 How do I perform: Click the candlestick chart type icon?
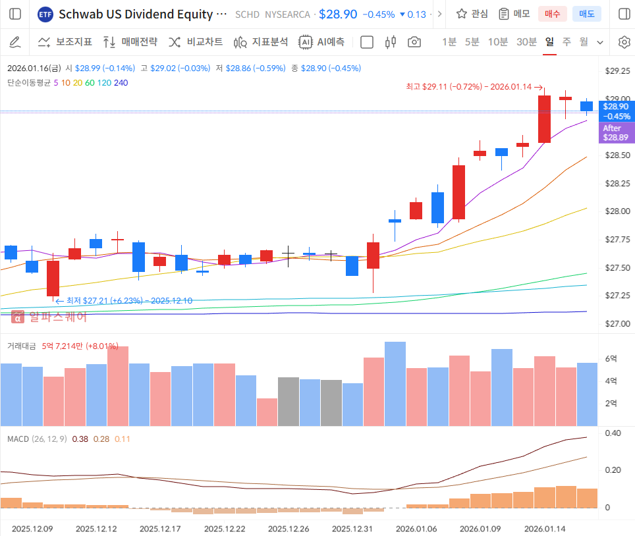tap(391, 42)
